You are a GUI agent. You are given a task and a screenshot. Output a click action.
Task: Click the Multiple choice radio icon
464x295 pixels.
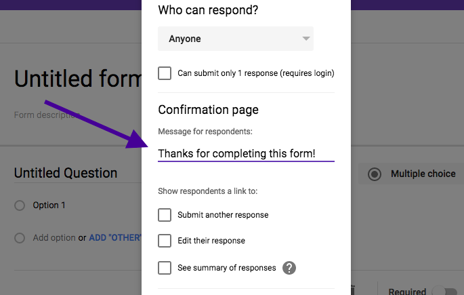point(375,174)
